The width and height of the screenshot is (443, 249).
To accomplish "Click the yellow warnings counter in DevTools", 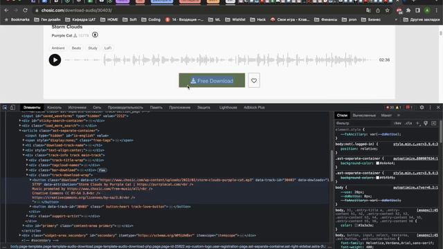I will coord(399,107).
